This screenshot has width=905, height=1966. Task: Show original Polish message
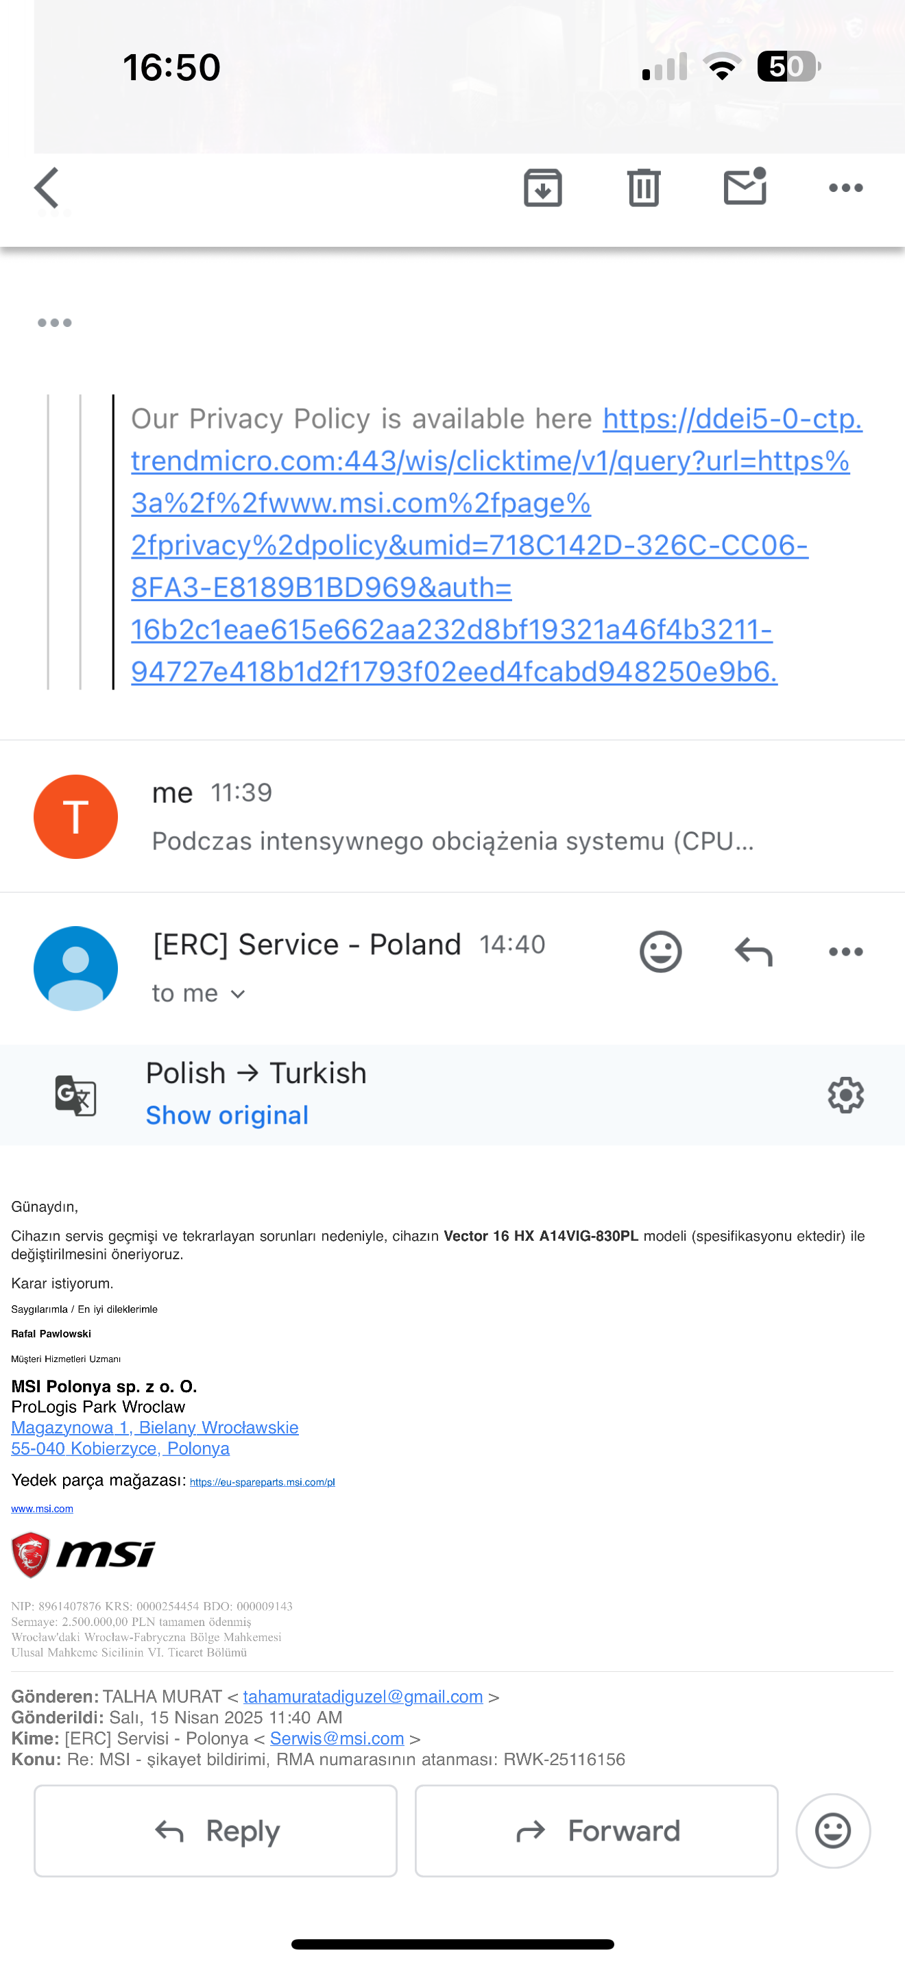[x=228, y=1115]
